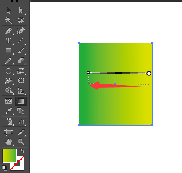Screen dimensions: 182x173
Task: Select the Perspective Grid tool
Action: point(21,91)
